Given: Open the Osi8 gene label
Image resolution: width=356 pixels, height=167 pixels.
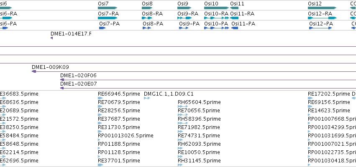Looking at the screenshot, I should 147,4.
